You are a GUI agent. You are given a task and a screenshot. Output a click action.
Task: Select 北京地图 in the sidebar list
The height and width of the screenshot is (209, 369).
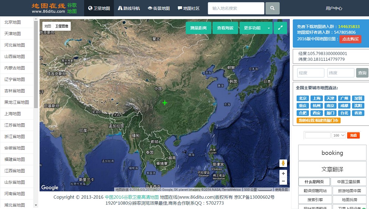click(17, 22)
